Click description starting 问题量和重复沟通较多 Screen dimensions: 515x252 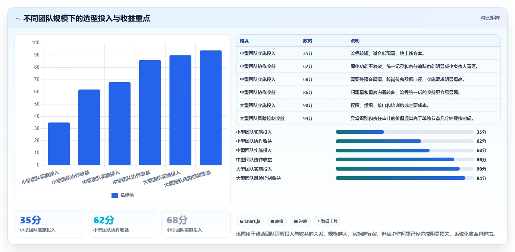405,93
